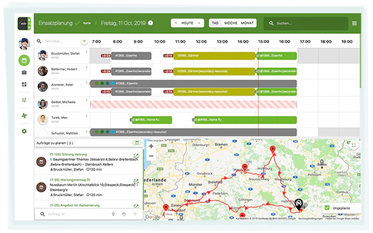
Task: Open the sliders tuning icon in sidebar
Action: [x=24, y=100]
